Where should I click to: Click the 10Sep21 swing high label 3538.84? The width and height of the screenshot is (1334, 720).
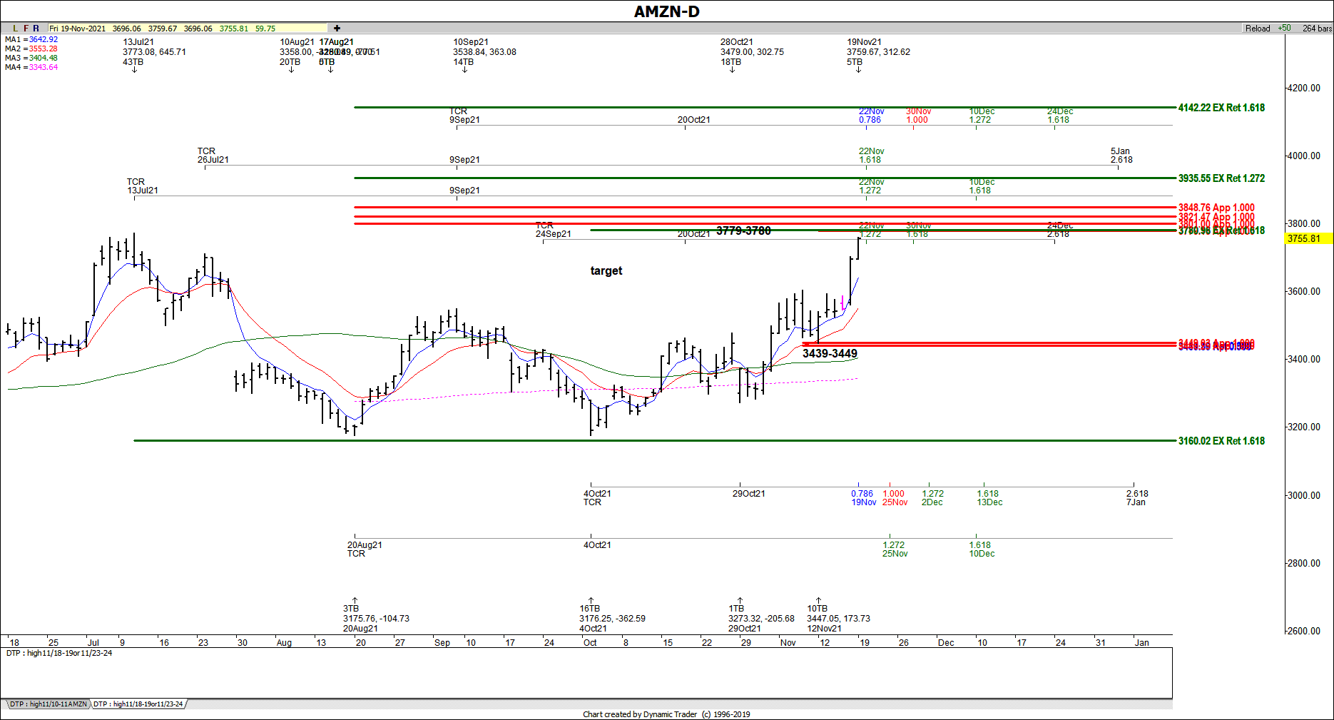pos(484,52)
